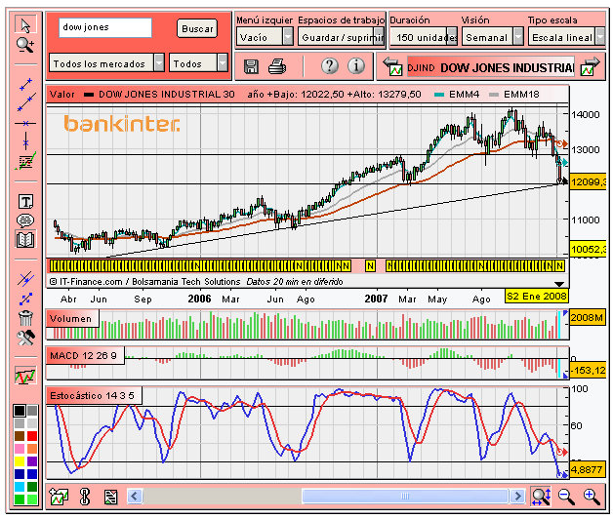Click the Volumen panel label
The width and height of the screenshot is (613, 519).
pos(72,318)
